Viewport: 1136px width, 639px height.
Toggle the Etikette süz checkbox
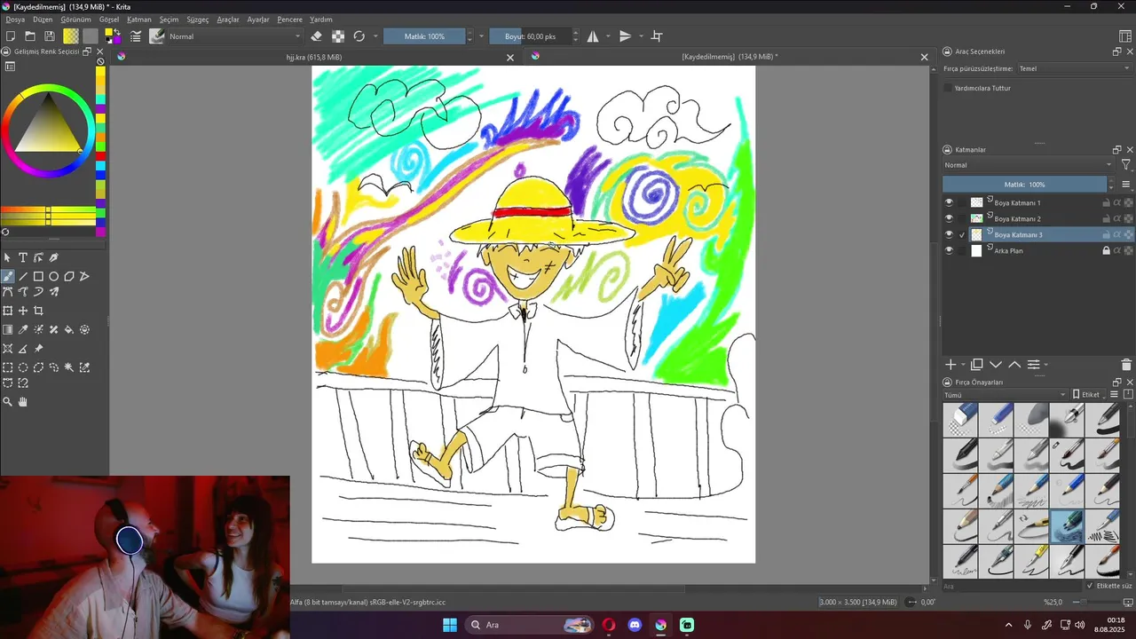tap(1091, 586)
